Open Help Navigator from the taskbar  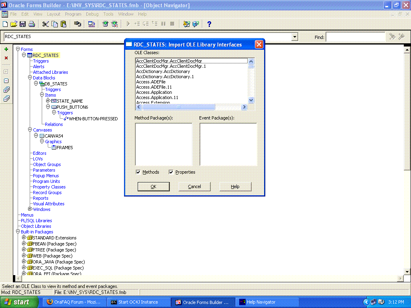(267, 302)
